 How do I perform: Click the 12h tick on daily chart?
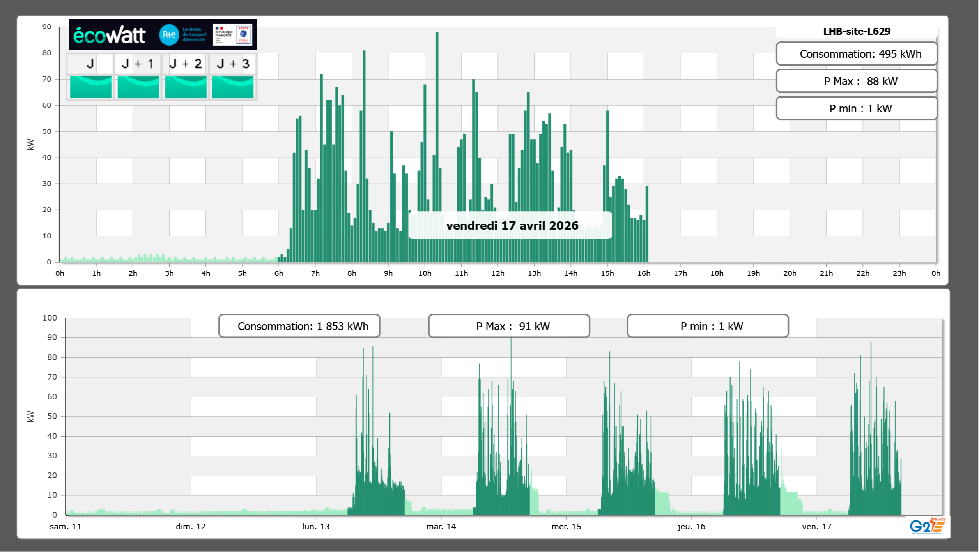pyautogui.click(x=497, y=273)
